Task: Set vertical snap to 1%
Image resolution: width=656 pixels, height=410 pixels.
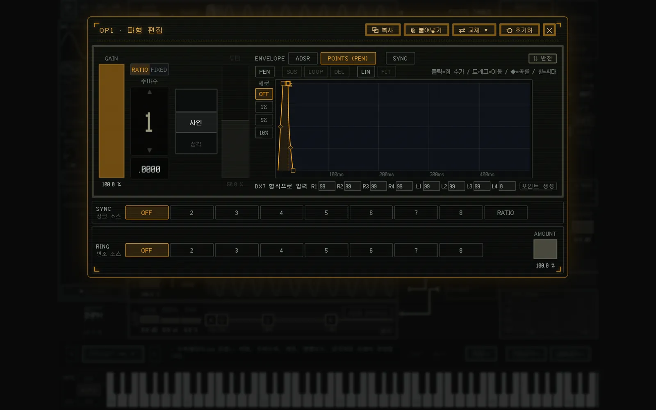Action: click(264, 107)
